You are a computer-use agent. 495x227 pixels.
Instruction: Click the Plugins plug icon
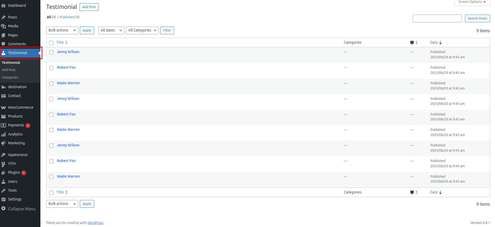(3, 173)
